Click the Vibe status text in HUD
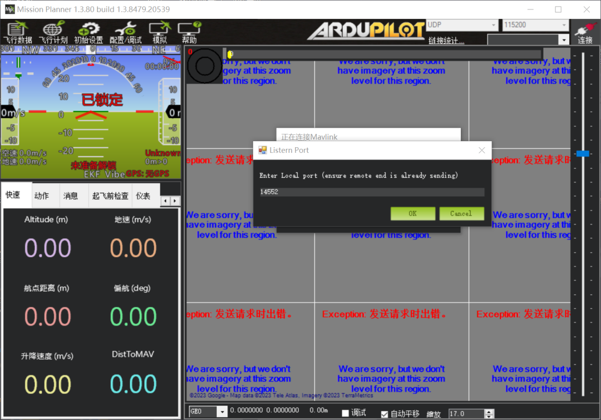This screenshot has width=601, height=420. coord(115,174)
